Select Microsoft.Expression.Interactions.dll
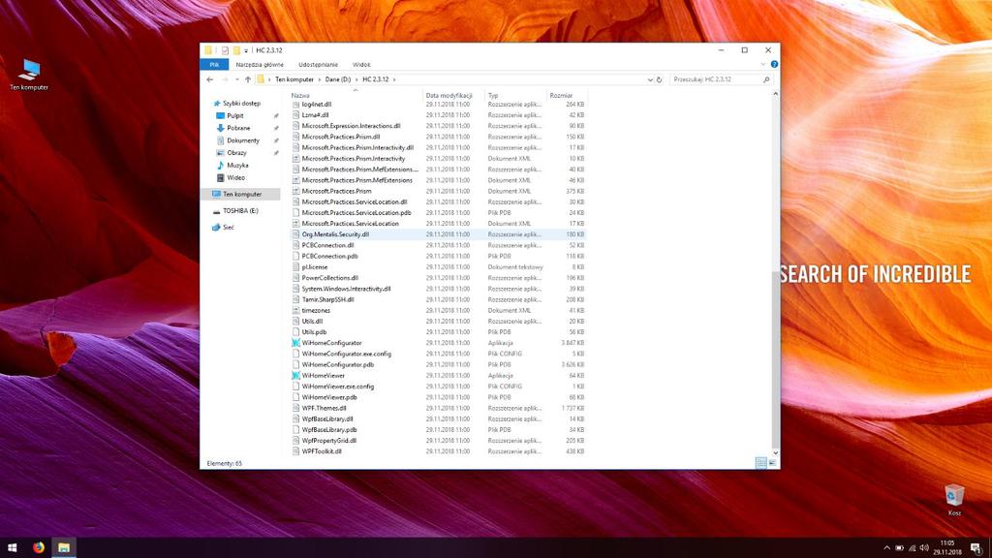Viewport: 992px width, 558px height. pos(351,126)
